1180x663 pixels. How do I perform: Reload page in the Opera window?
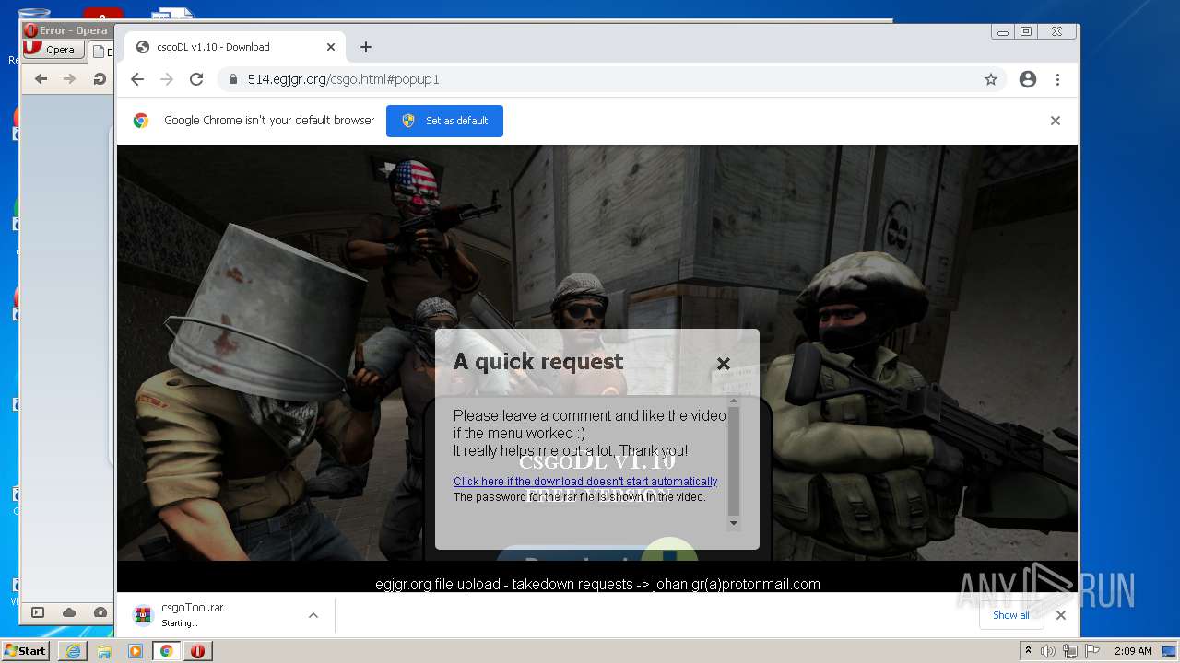click(99, 79)
